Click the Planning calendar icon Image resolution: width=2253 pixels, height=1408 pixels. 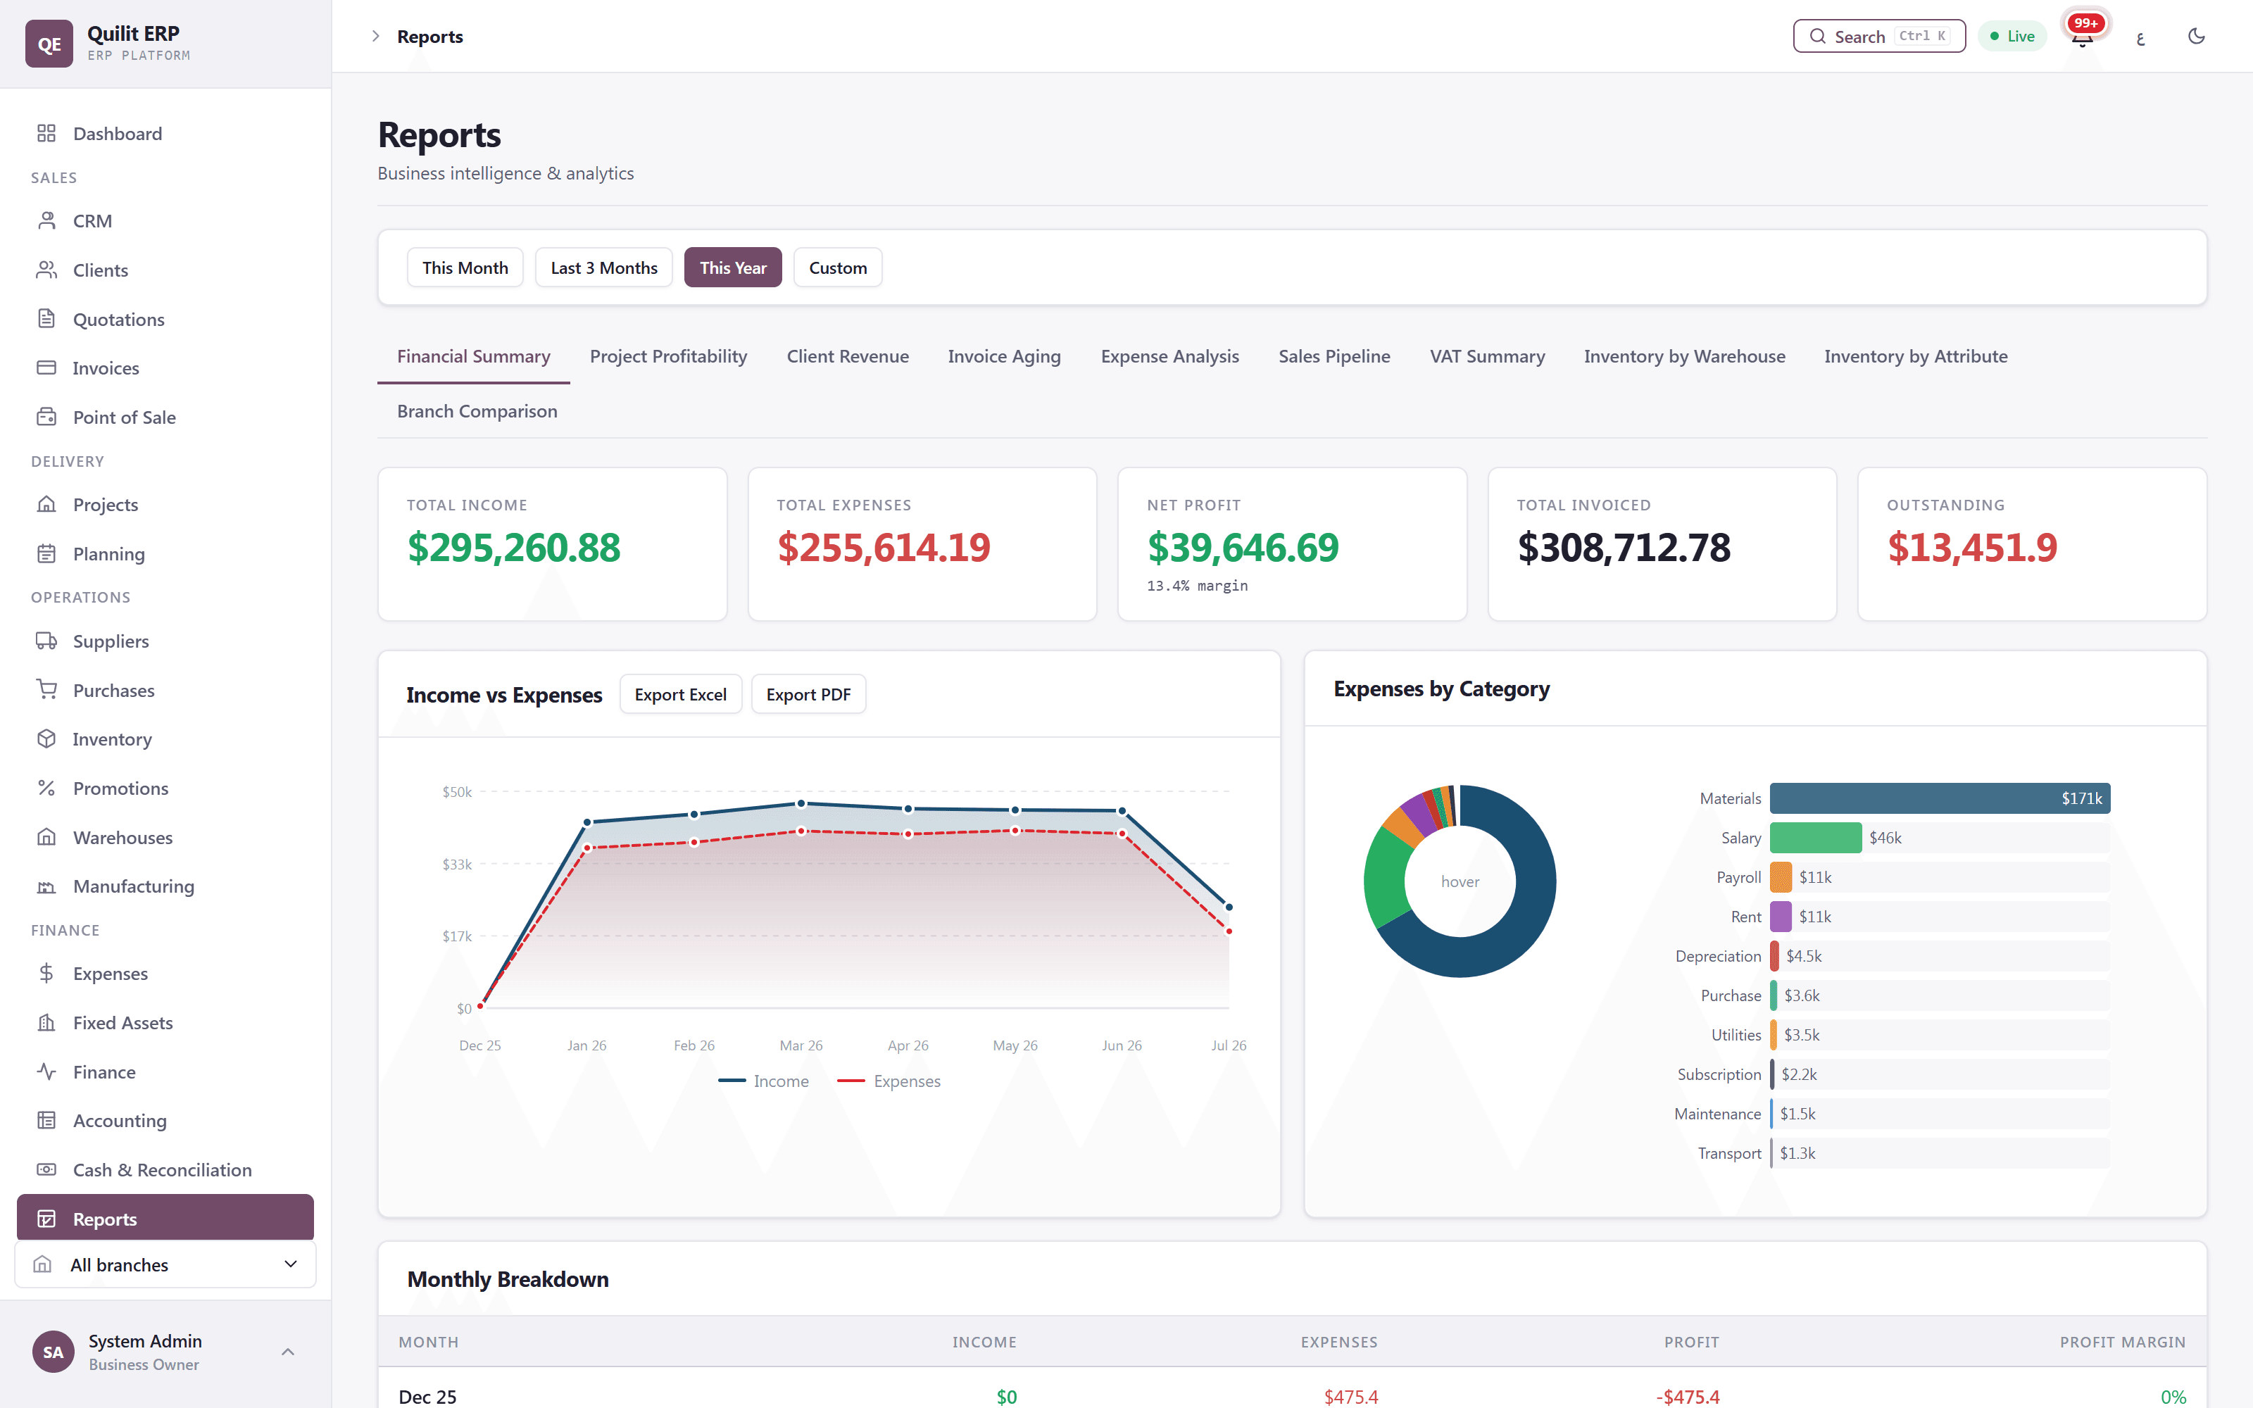click(46, 554)
